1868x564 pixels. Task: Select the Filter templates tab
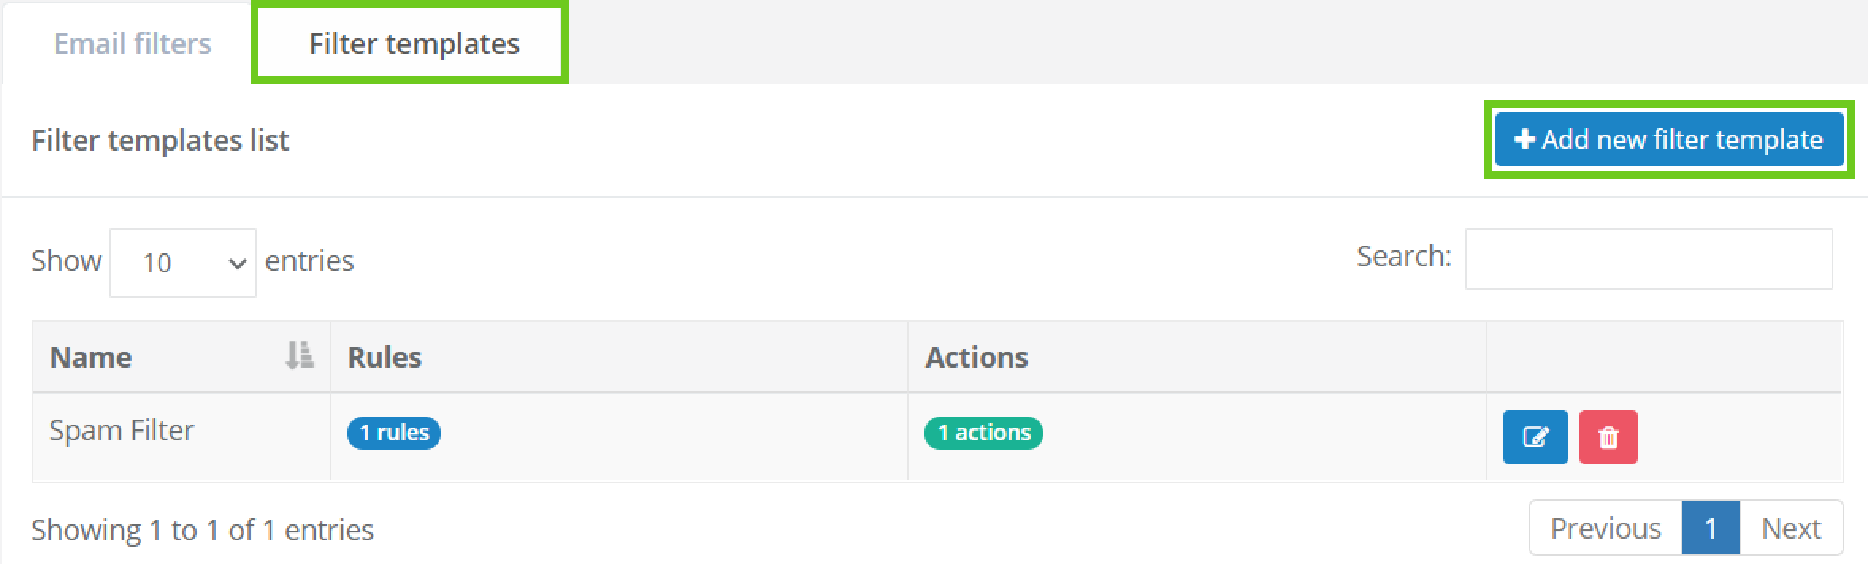point(414,44)
